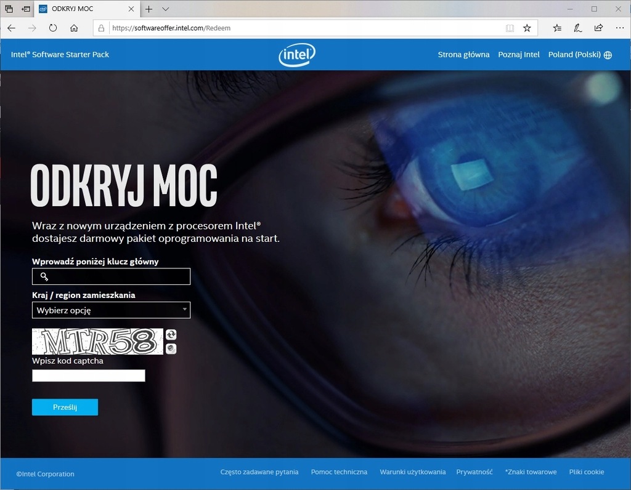631x490 pixels.
Task: Minimize the browser window
Action: click(x=570, y=9)
